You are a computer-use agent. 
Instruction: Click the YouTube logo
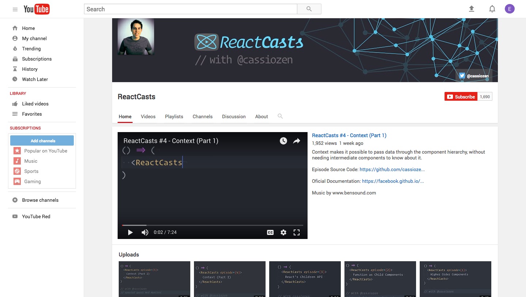tap(37, 9)
